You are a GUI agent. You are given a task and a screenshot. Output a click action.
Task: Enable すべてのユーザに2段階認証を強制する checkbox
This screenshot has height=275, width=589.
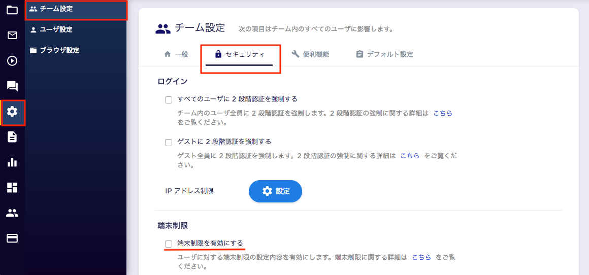[x=169, y=99]
